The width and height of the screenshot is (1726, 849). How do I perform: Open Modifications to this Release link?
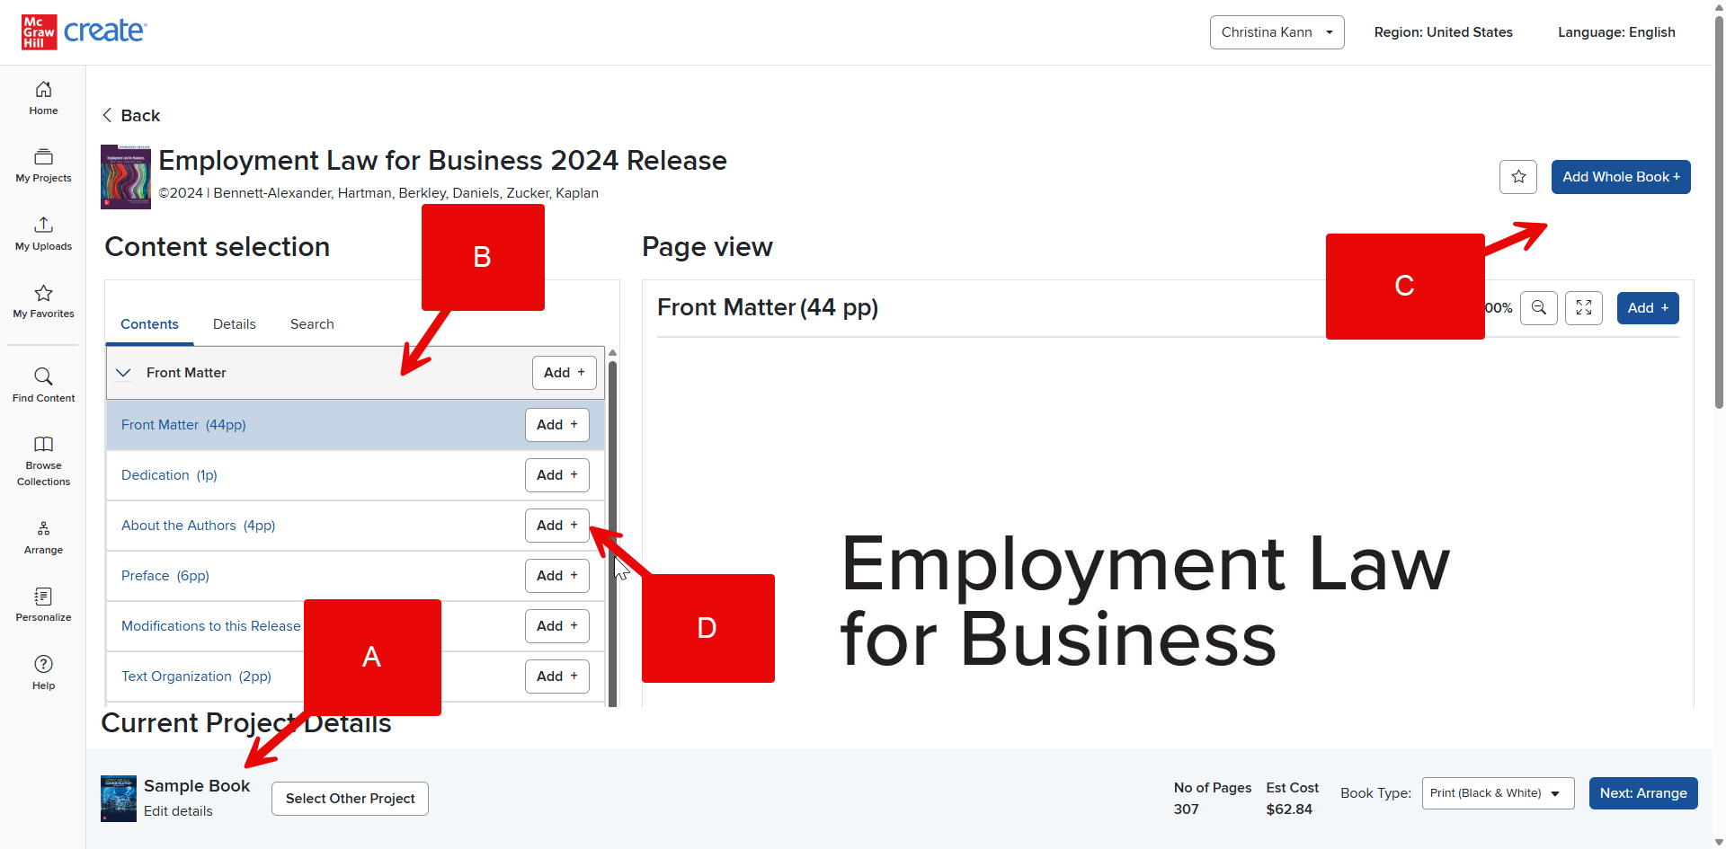(211, 626)
